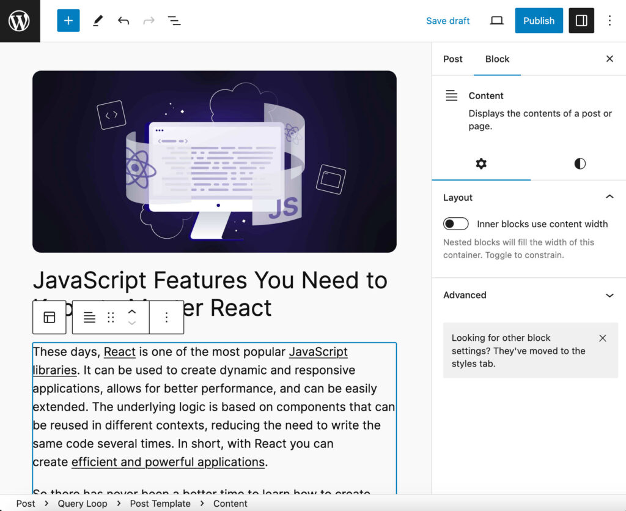Switch to the Post tab
Image resolution: width=626 pixels, height=511 pixels.
point(452,59)
